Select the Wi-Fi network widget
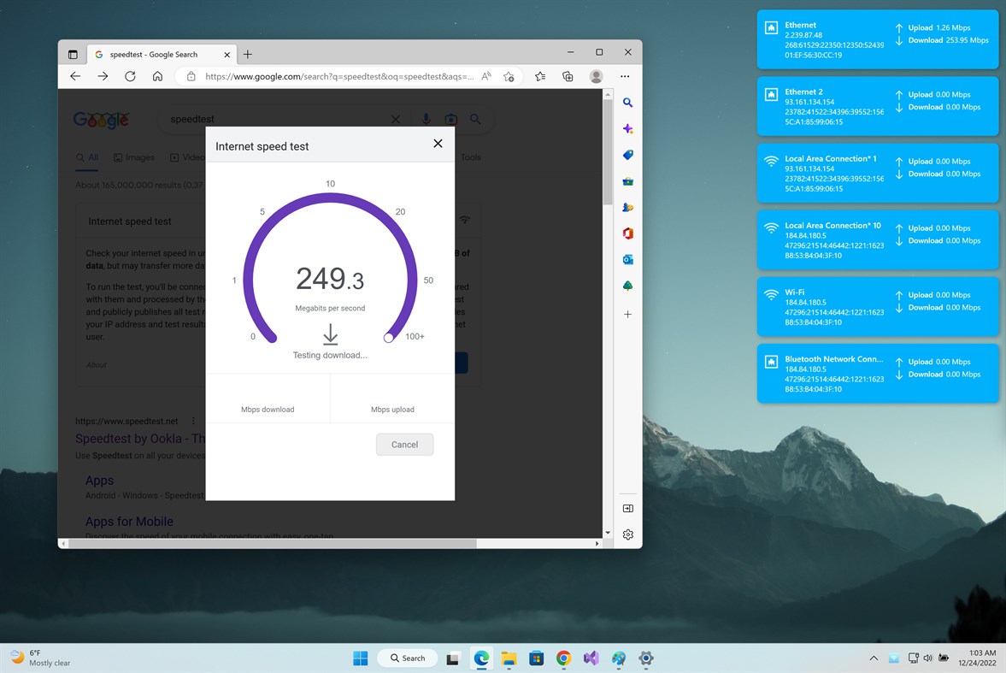The width and height of the screenshot is (1006, 673). [878, 307]
